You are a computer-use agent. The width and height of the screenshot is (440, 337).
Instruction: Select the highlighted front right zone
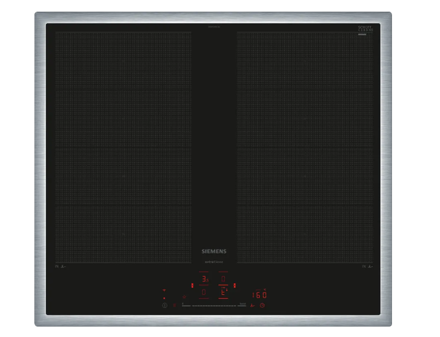[x=224, y=293]
